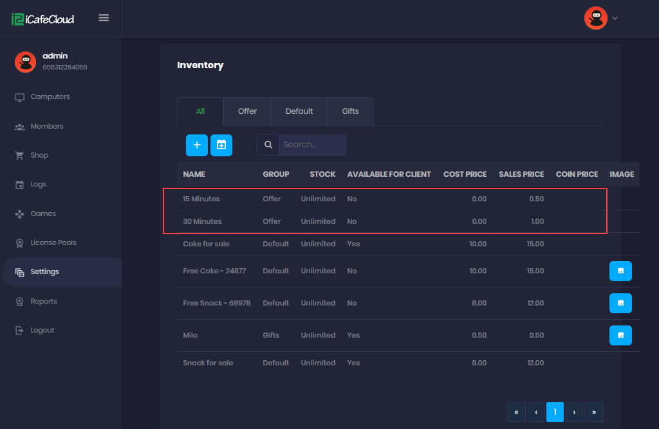Open the Games sidebar item
The width and height of the screenshot is (659, 429).
(43, 214)
